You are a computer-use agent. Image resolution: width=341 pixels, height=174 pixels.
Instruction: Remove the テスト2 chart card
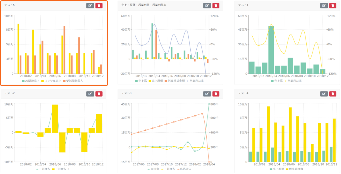pyautogui.click(x=99, y=94)
